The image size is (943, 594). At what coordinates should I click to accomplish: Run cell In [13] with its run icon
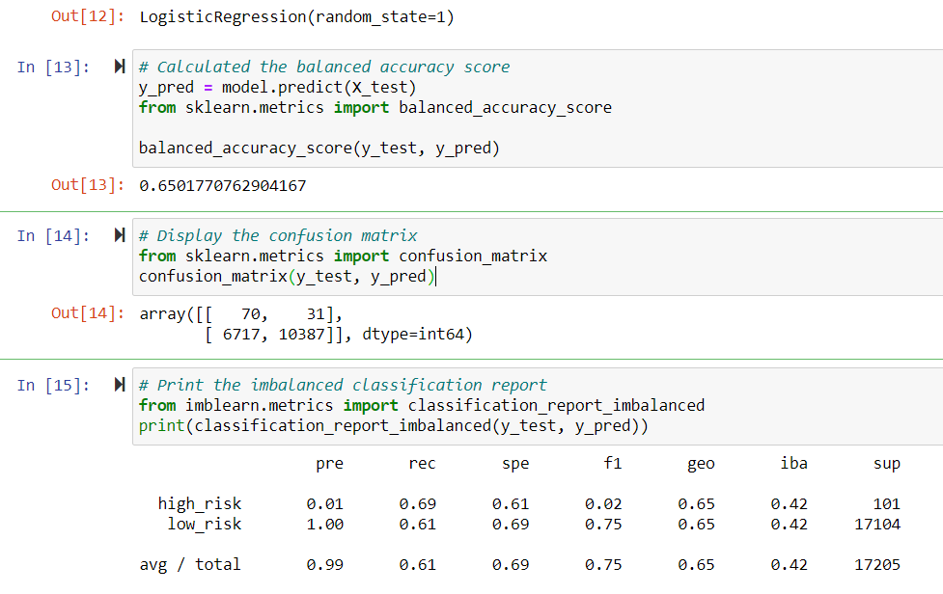click(x=120, y=67)
